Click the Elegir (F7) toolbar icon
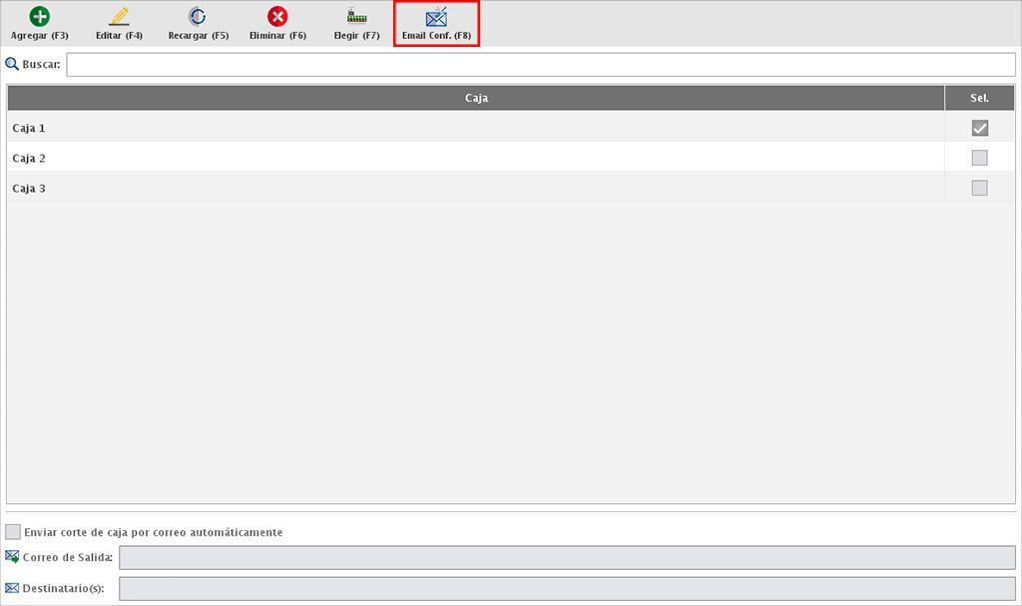 click(x=356, y=17)
